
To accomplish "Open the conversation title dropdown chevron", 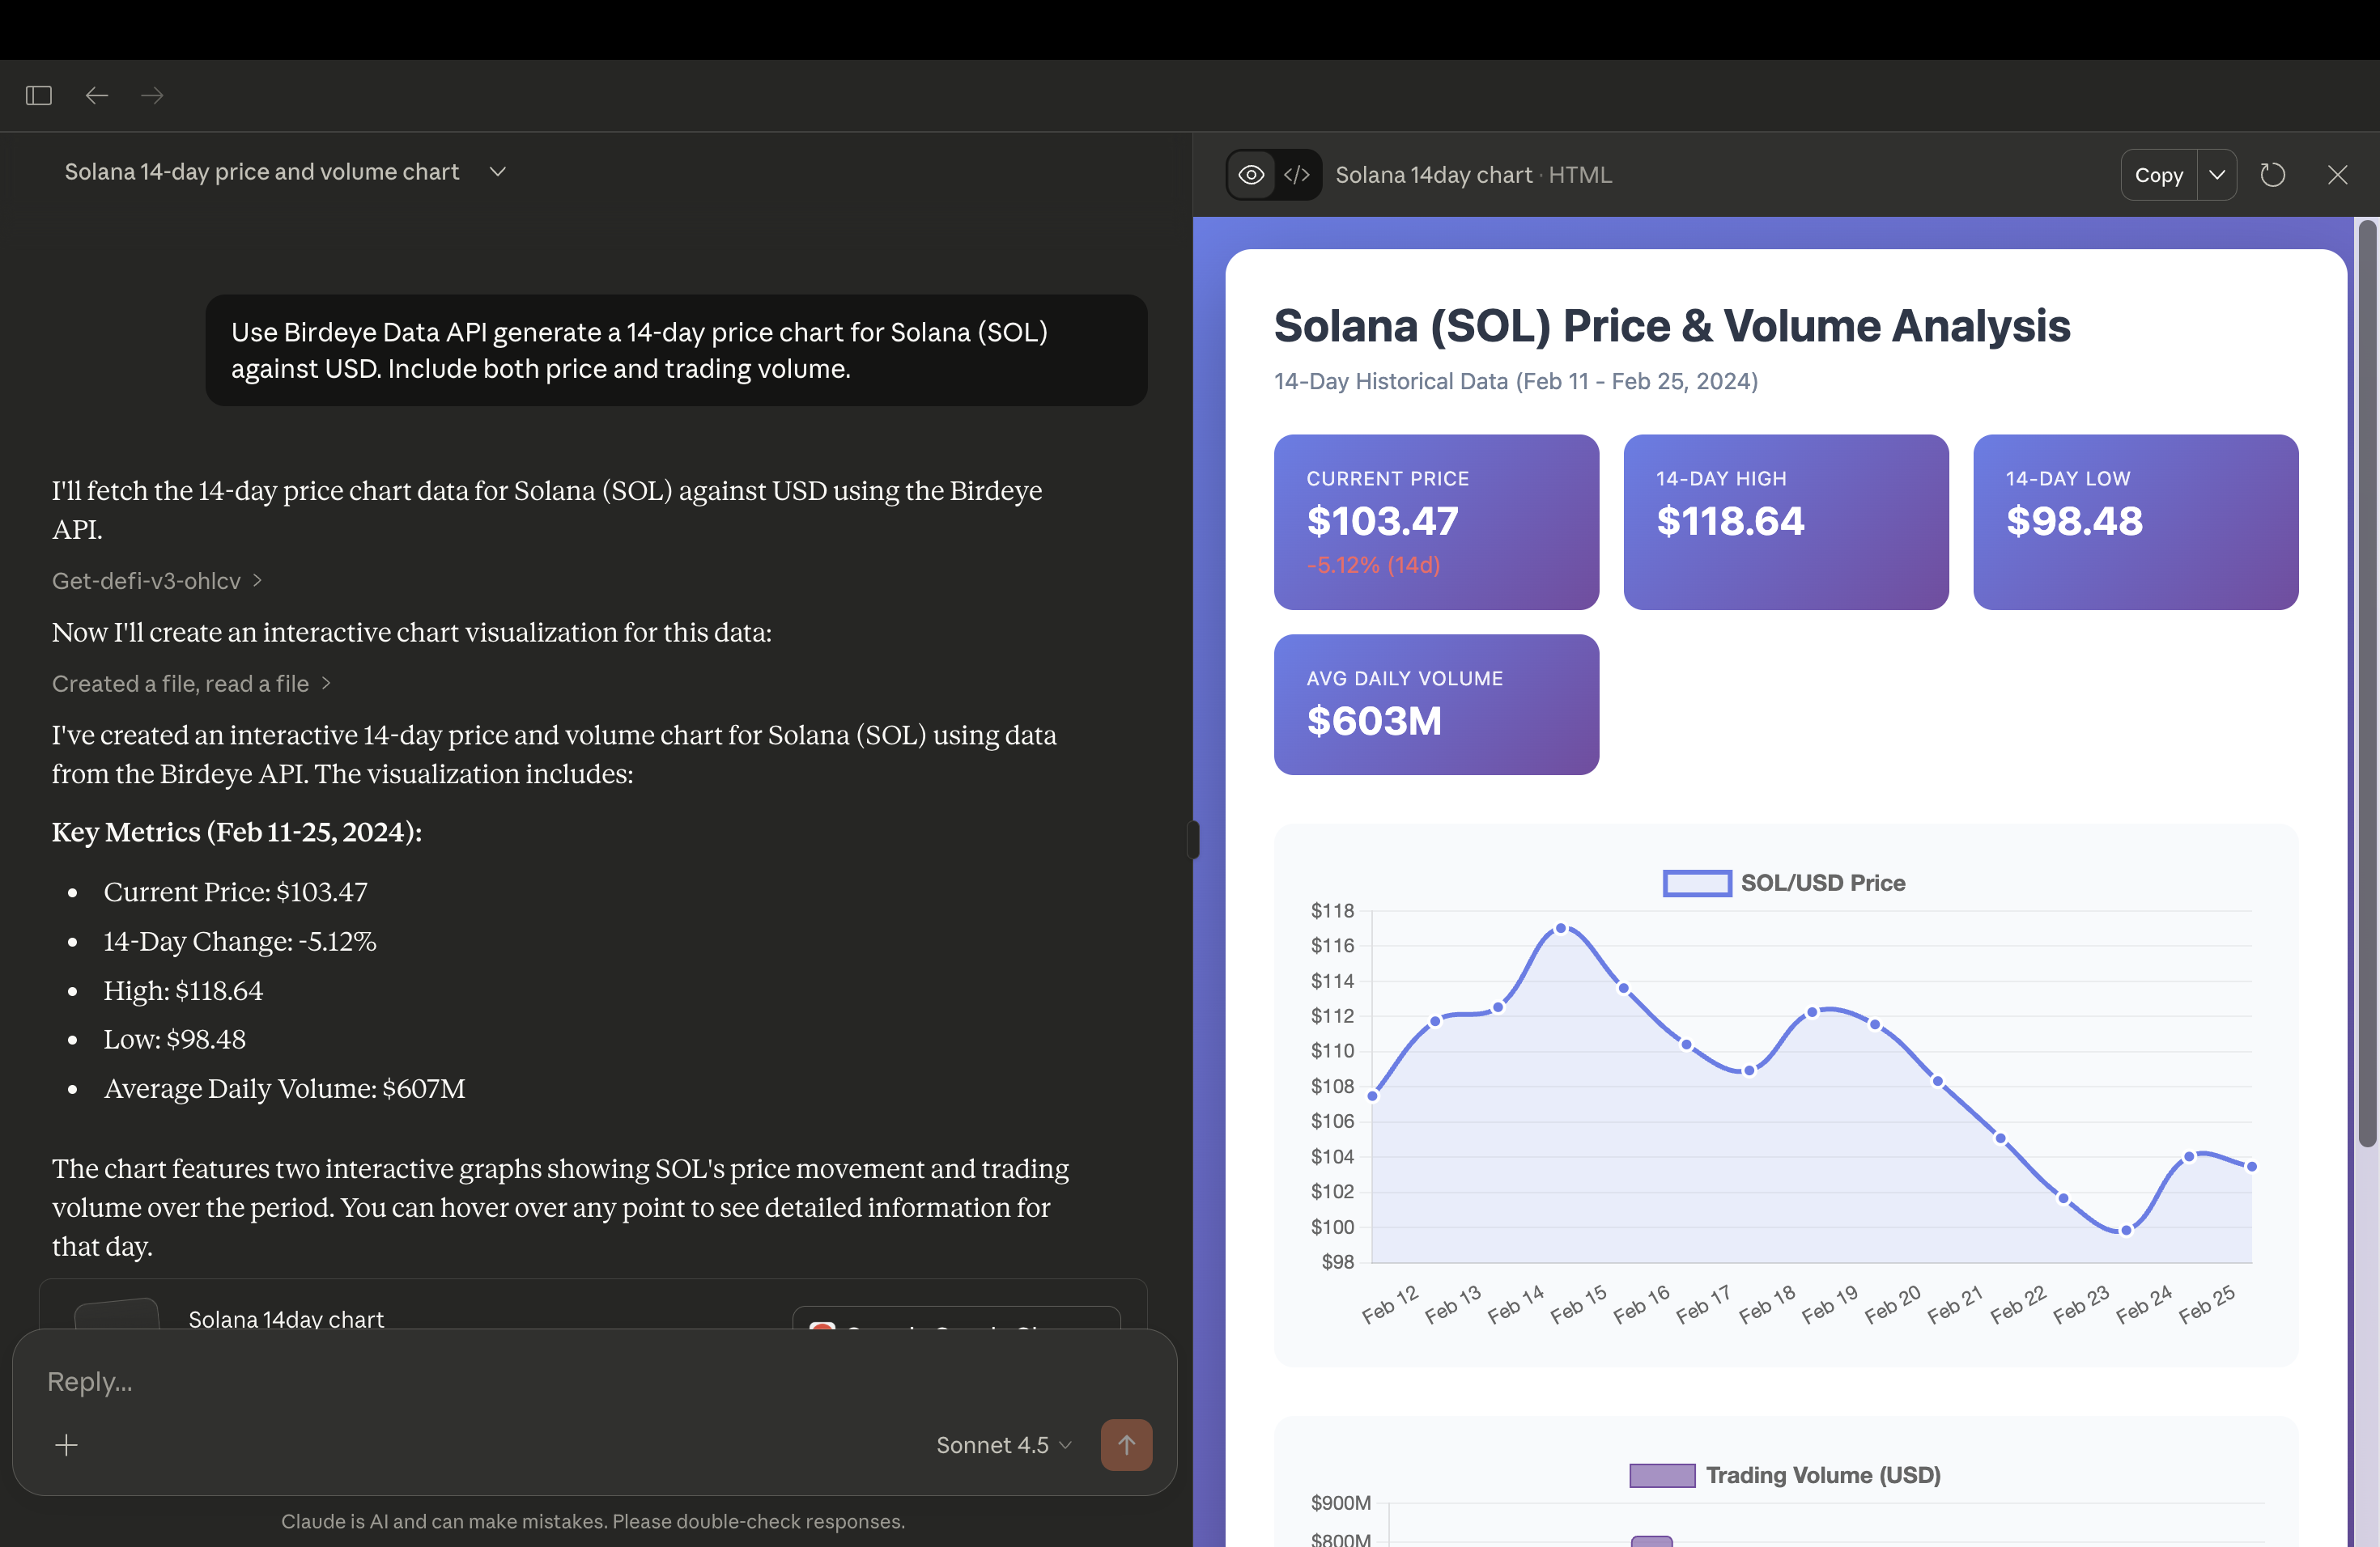I will click(498, 172).
